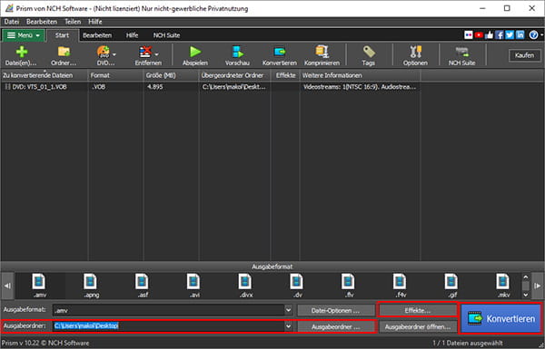Select the .dv output format icon
Viewport: 545px width, 349px height.
tap(297, 286)
